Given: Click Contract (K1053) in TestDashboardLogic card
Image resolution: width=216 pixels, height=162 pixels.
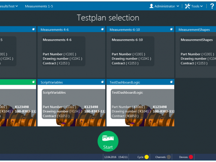Looking at the screenshot, I should [x=125, y=116].
